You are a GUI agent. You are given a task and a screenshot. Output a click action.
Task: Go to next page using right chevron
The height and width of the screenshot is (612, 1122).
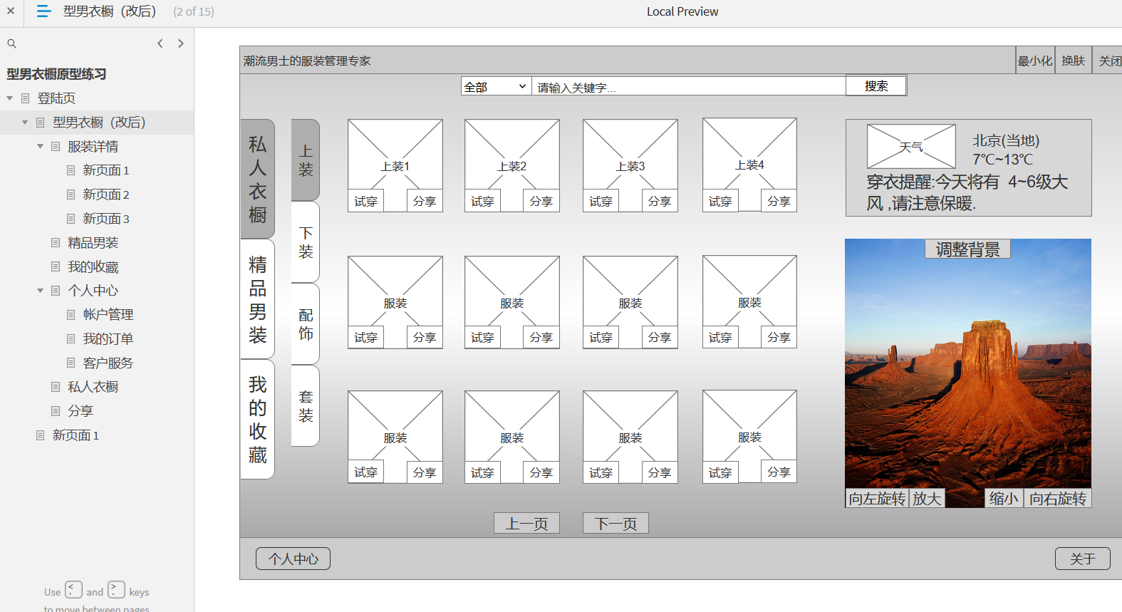(x=181, y=43)
